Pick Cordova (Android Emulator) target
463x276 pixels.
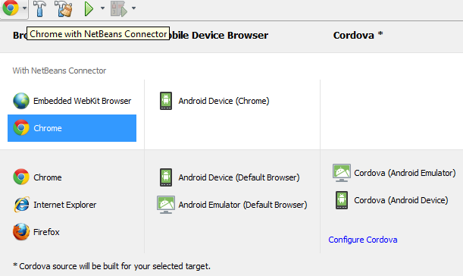point(394,173)
